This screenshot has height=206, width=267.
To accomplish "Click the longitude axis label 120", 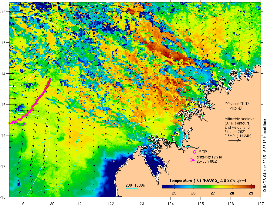I will 51,204.
